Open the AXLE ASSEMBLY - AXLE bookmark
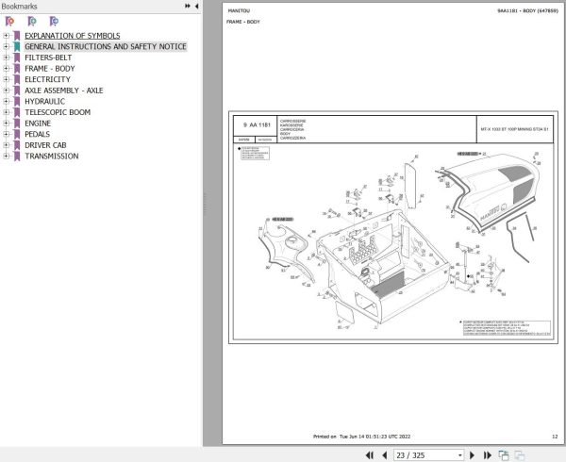 point(64,91)
